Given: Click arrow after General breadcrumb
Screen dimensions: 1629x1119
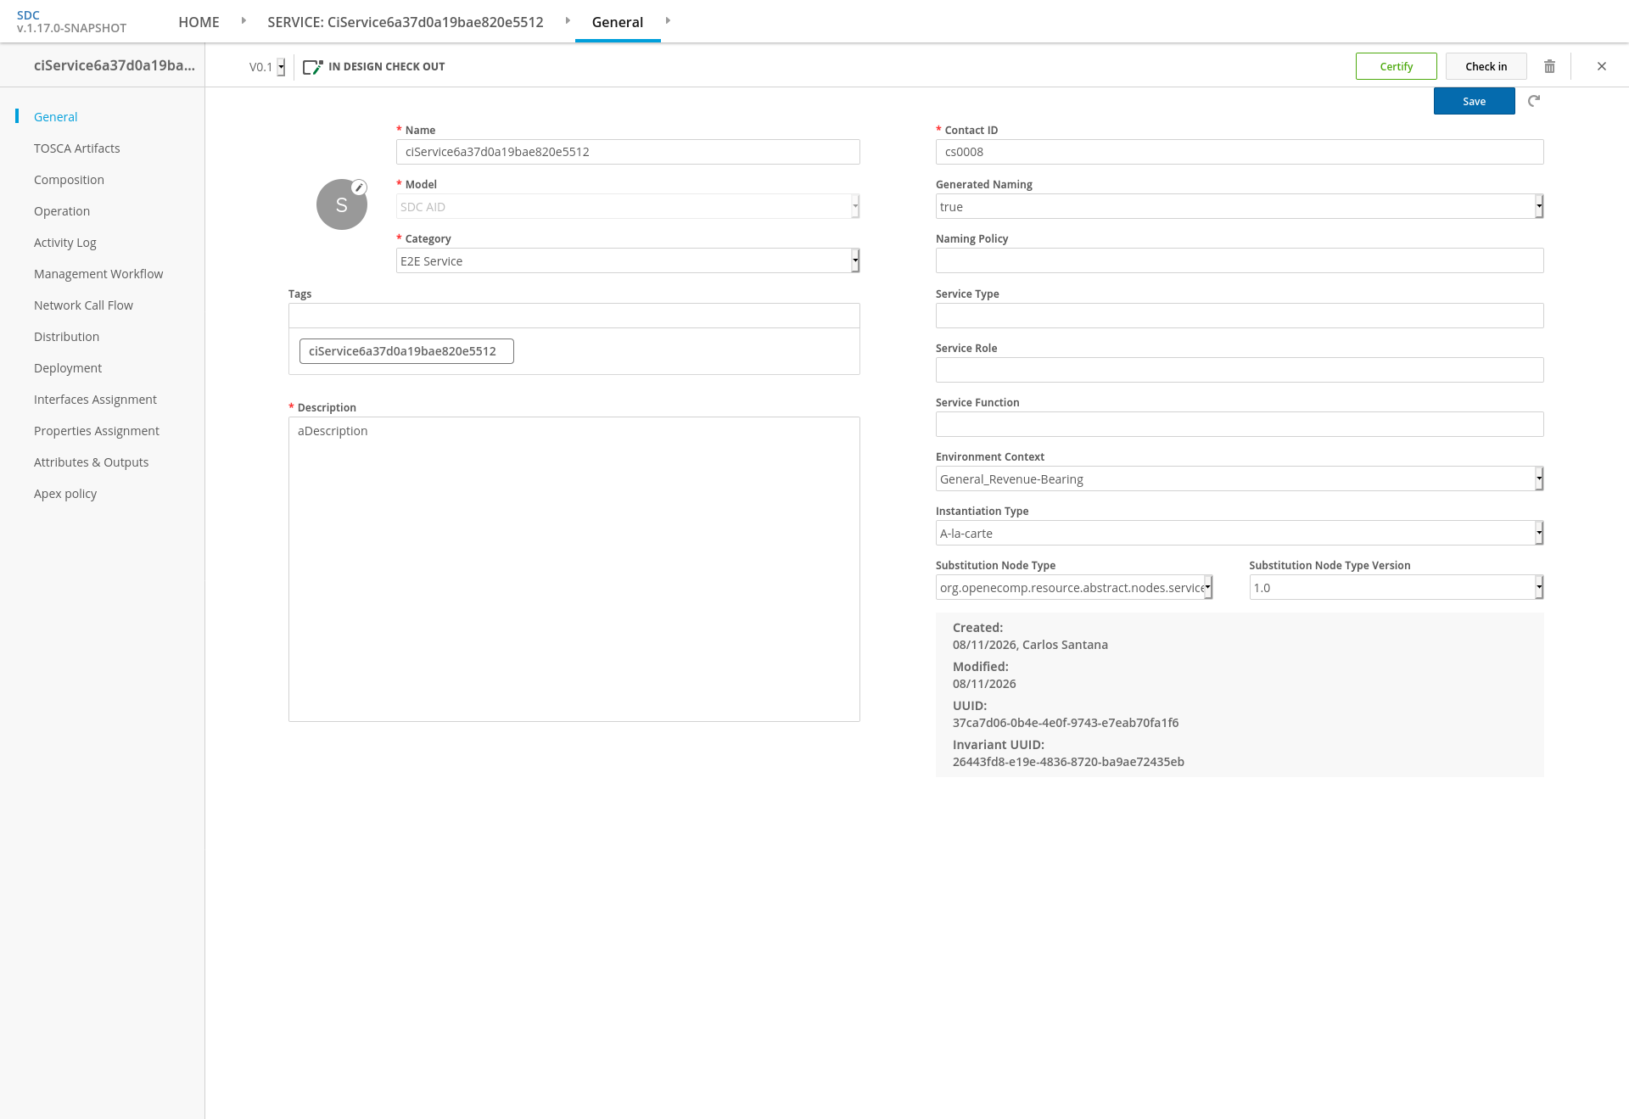Looking at the screenshot, I should [668, 20].
